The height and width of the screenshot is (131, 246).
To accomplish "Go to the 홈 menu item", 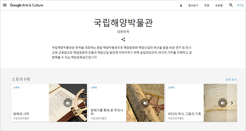I will tap(181, 6).
